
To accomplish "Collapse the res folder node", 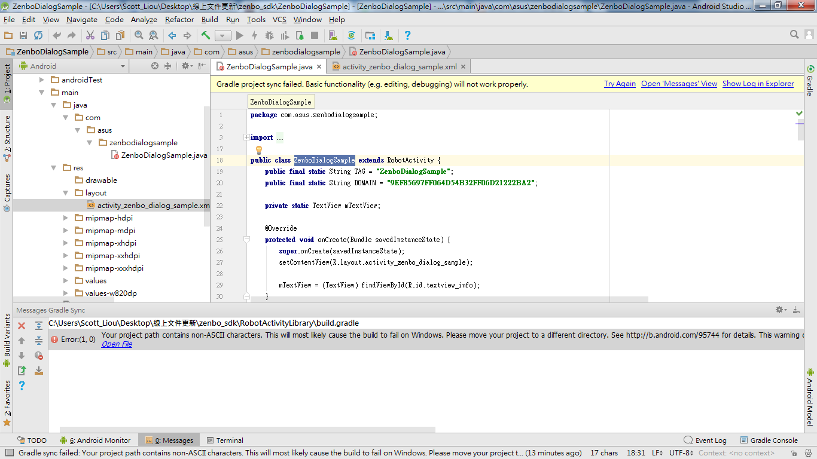I will tap(54, 168).
